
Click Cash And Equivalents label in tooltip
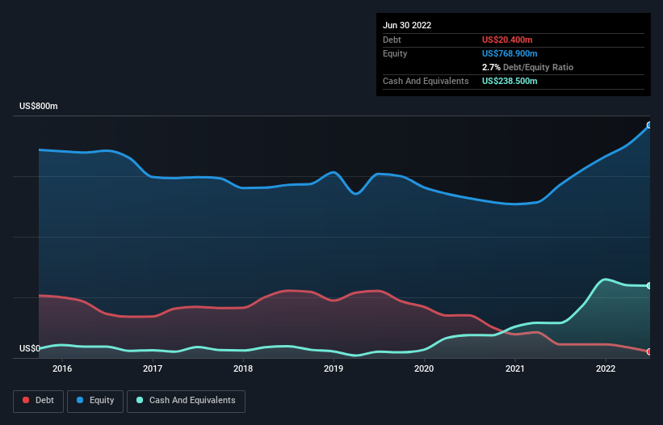pos(426,81)
